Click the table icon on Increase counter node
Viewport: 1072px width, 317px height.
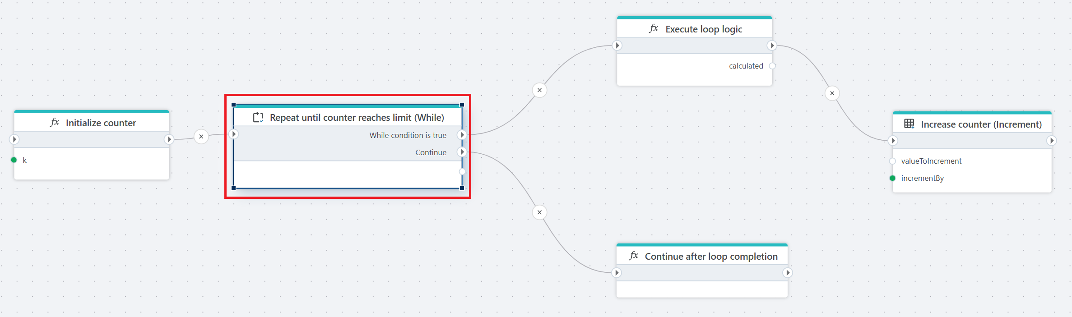coord(909,124)
